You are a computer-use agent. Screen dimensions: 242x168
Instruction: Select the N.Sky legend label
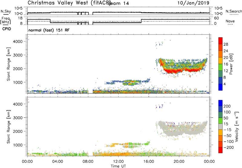pyautogui.click(x=6, y=12)
